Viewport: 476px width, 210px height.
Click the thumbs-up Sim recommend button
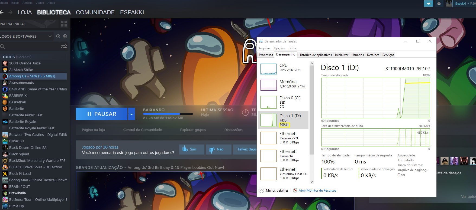point(192,149)
